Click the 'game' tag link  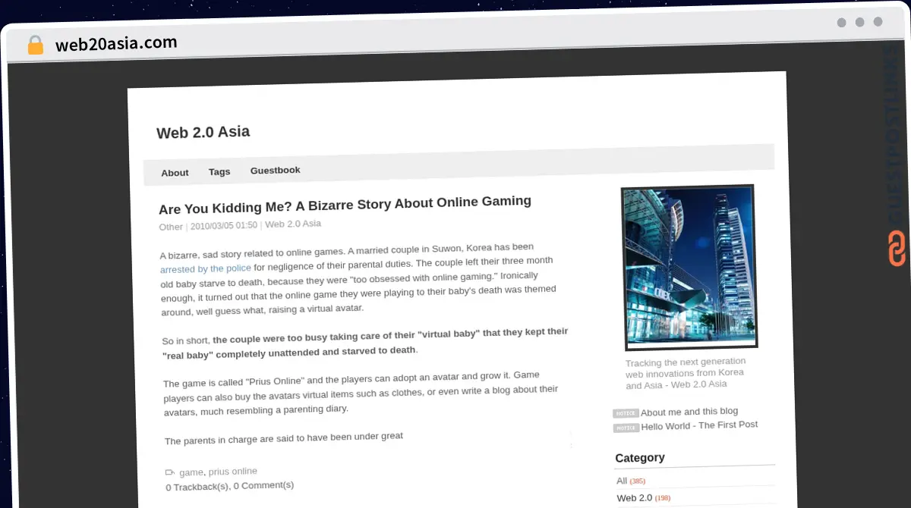coord(191,472)
